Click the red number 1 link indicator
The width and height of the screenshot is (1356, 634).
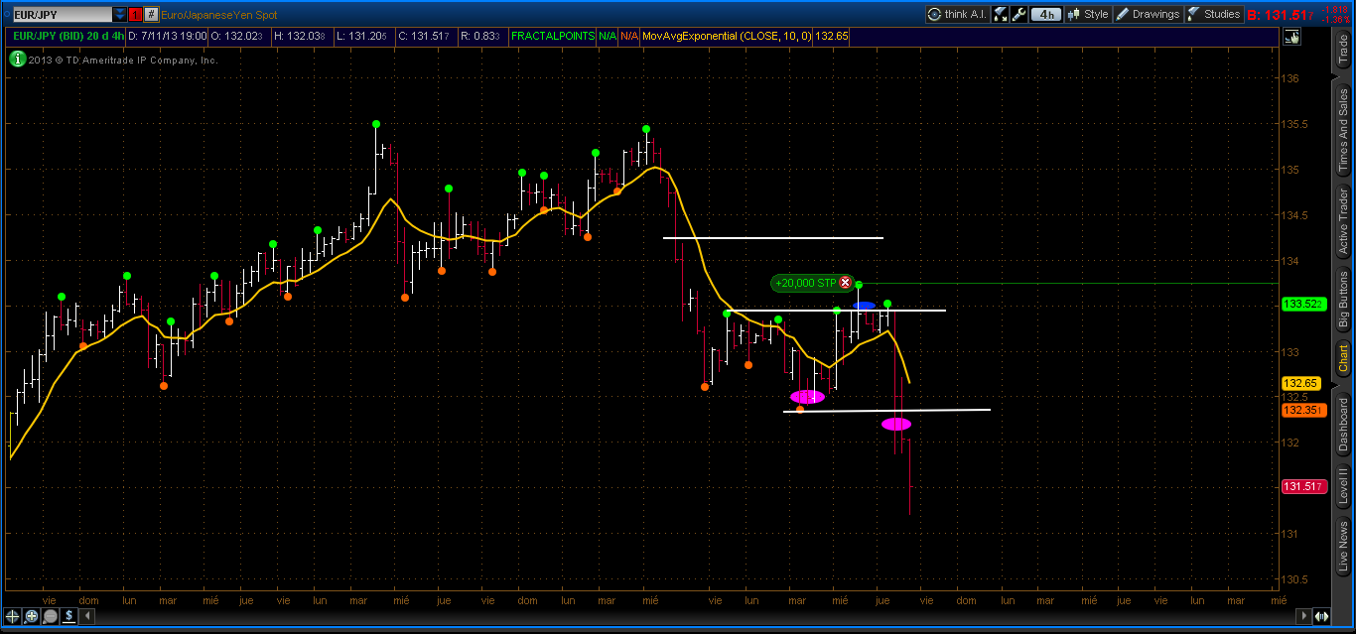pyautogui.click(x=135, y=15)
